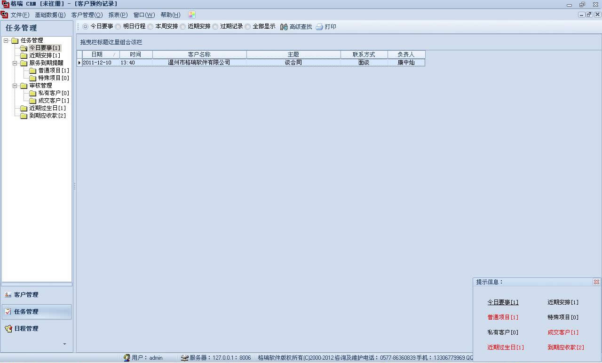
Task: Collapse the 审核管理 tree node
Action: tap(15, 86)
